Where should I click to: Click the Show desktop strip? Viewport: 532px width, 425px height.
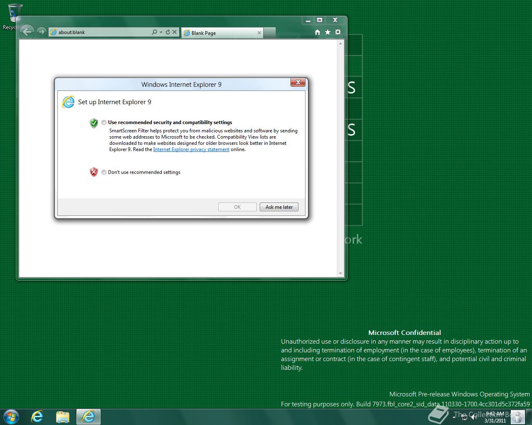coord(529,417)
